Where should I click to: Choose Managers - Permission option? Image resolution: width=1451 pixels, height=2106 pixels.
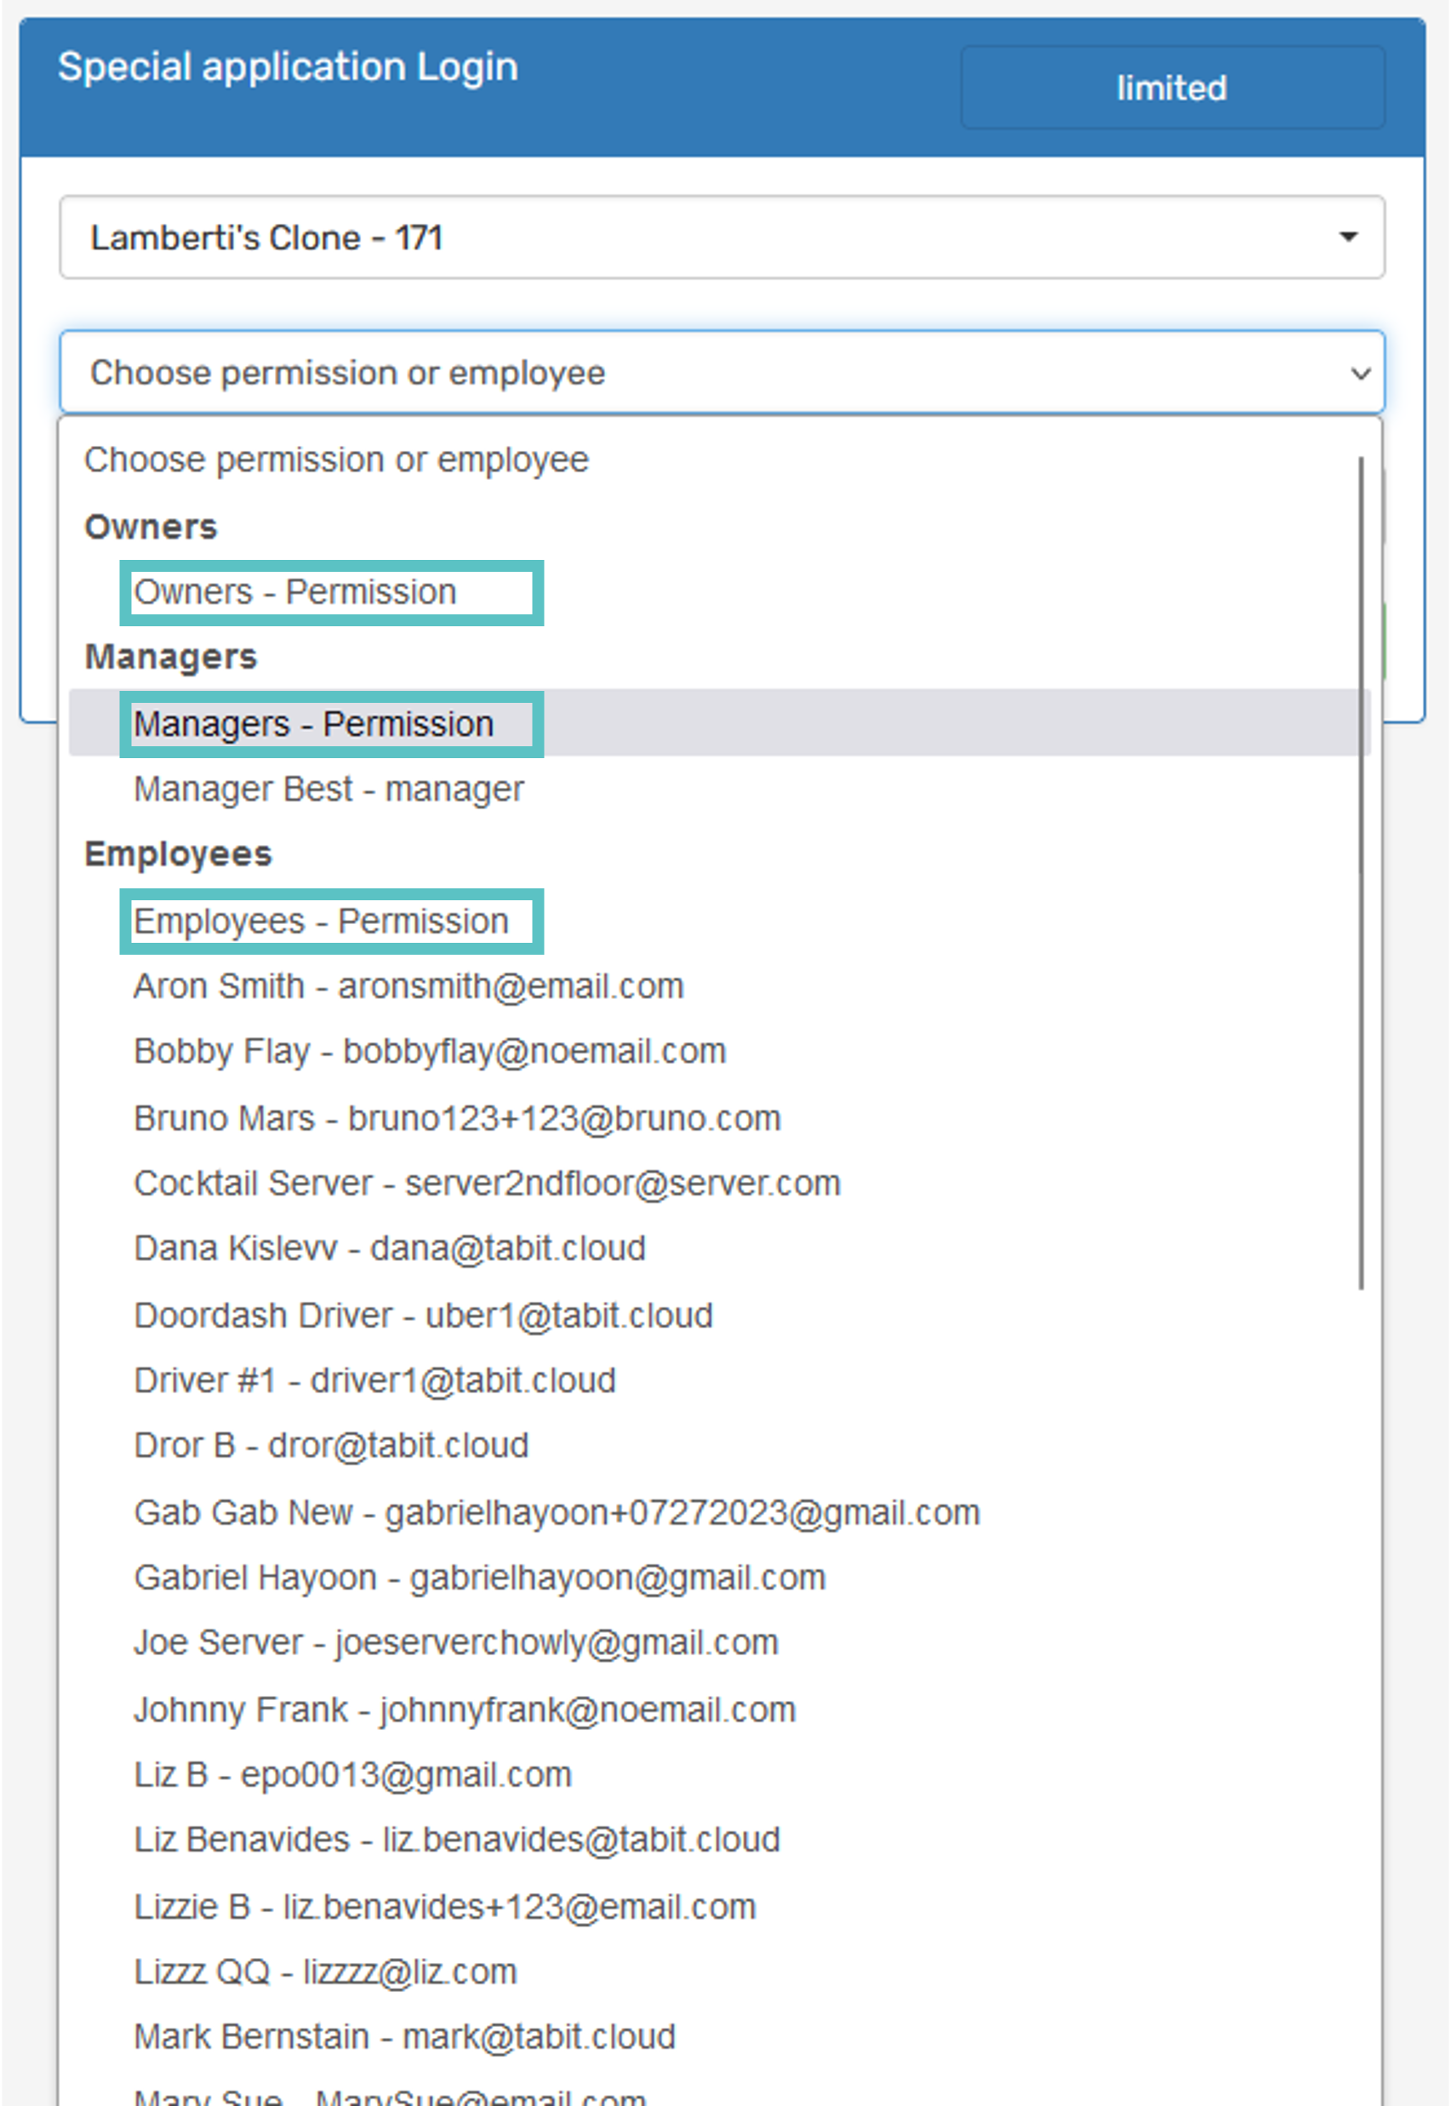pos(314,724)
